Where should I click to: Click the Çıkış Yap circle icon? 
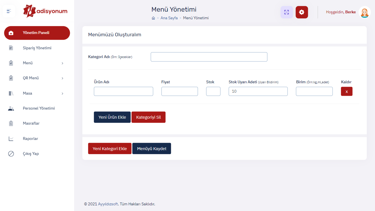[x=11, y=154]
